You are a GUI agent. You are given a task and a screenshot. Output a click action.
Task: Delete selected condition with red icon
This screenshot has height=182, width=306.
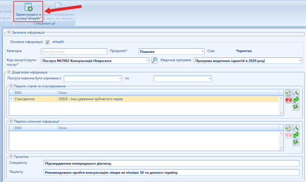pos(288,100)
